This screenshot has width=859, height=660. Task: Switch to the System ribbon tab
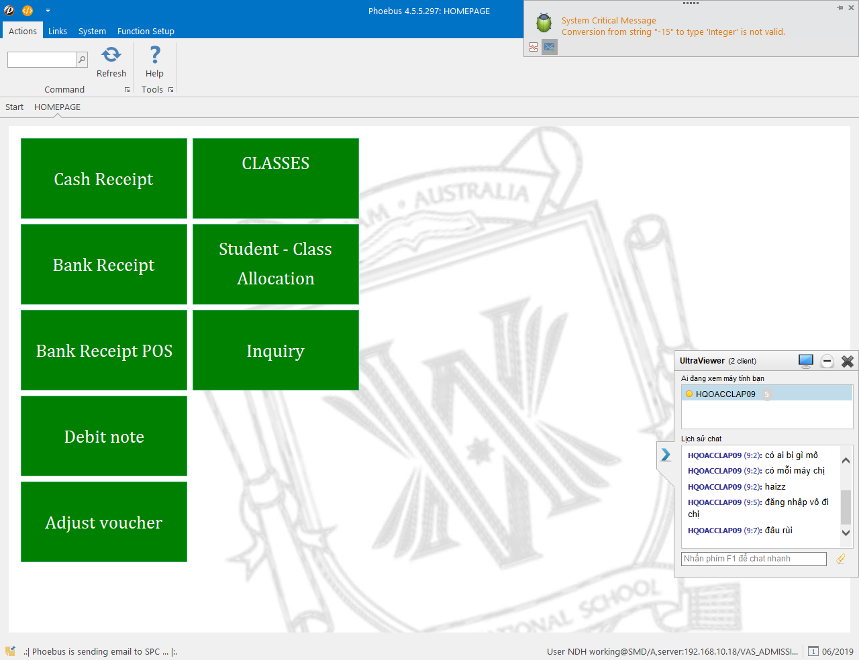point(92,32)
